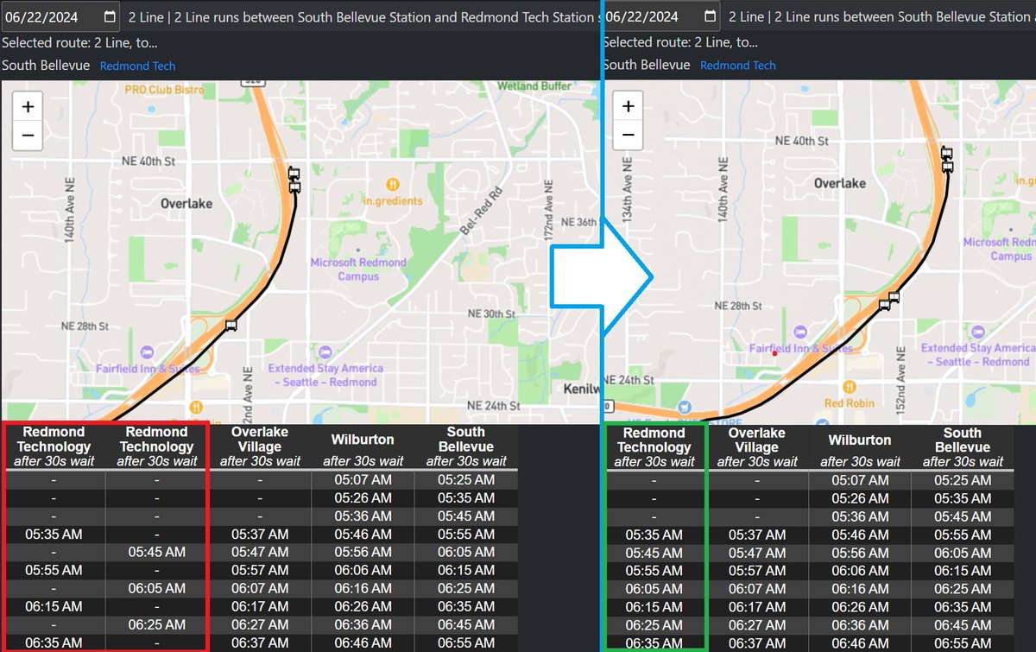Follow the Redmond Tech link in left panel
The height and width of the screenshot is (652, 1036).
click(x=137, y=66)
